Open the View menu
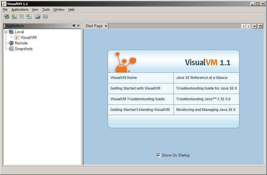The height and width of the screenshot is (175, 267). 35,9
